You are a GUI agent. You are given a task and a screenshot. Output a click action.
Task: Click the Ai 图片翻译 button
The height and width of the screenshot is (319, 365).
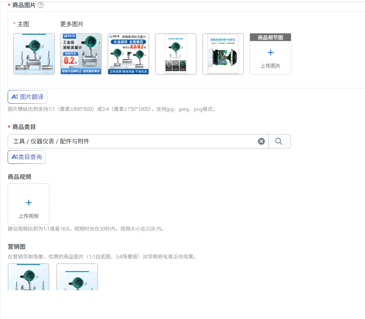tap(27, 97)
